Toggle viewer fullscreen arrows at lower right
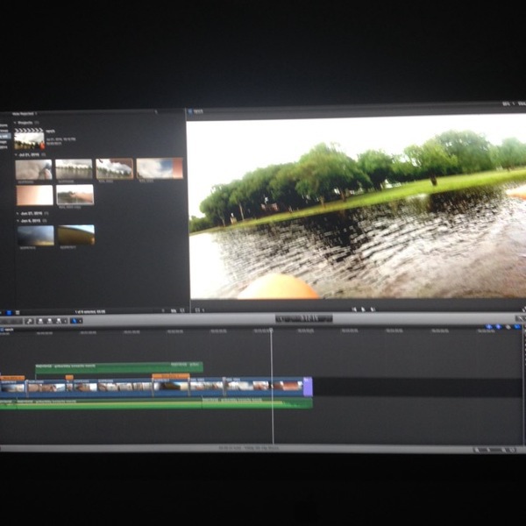Screen dimensions: 526x526 523,309
